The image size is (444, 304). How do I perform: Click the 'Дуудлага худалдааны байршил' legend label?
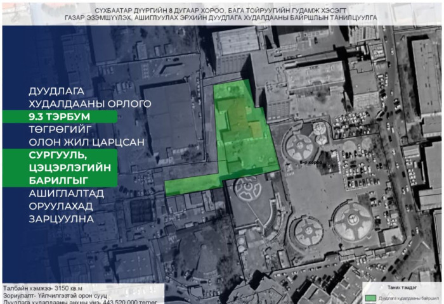pos(409,298)
